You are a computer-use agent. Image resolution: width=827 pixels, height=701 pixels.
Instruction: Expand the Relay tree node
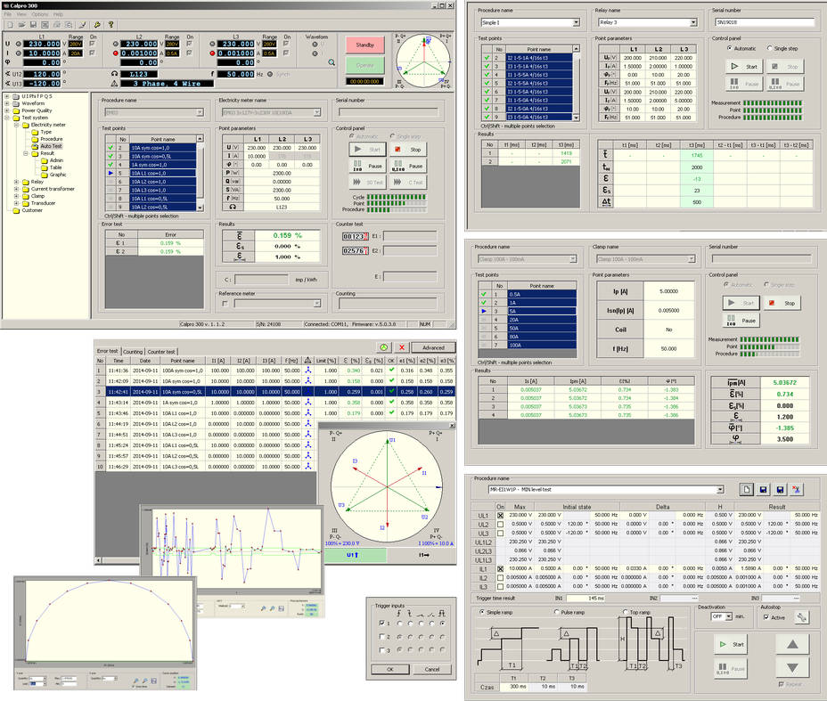16,182
